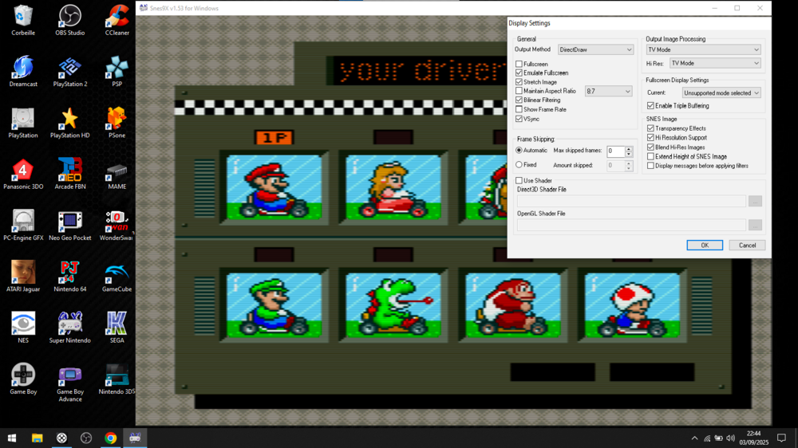Toggle the VSync checkbox
This screenshot has width=798, height=448.
pyautogui.click(x=519, y=119)
